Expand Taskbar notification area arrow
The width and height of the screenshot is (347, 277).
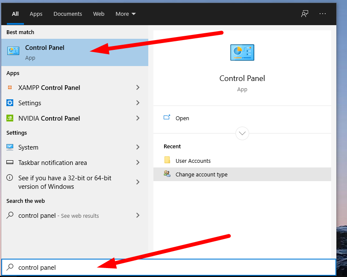[x=138, y=162]
